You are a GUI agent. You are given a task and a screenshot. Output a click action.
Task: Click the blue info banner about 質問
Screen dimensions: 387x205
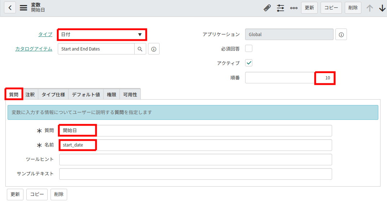pos(193,113)
